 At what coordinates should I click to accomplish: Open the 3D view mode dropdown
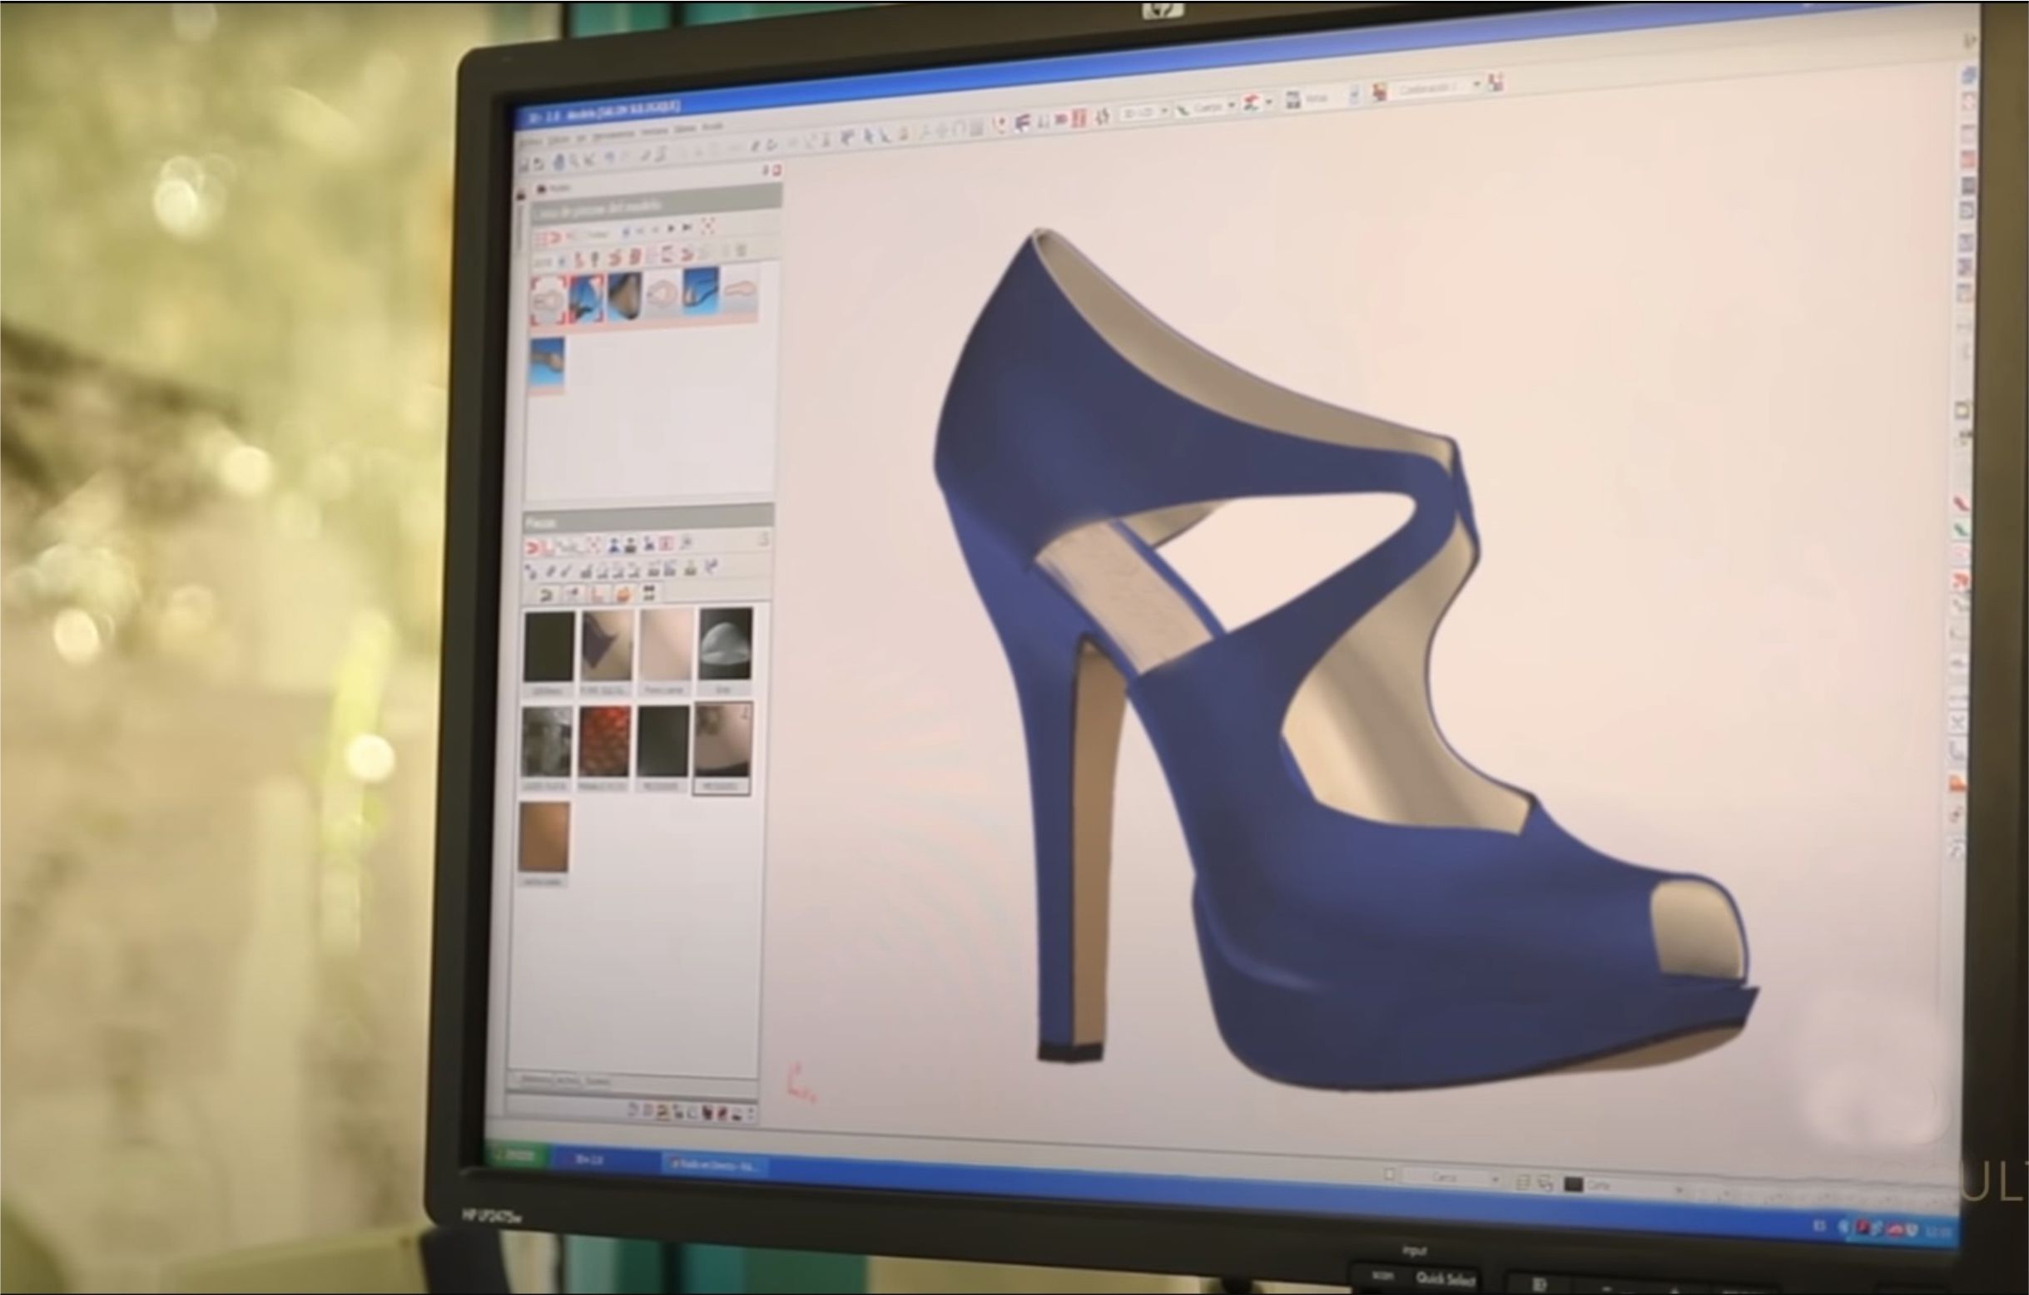pos(1164,111)
